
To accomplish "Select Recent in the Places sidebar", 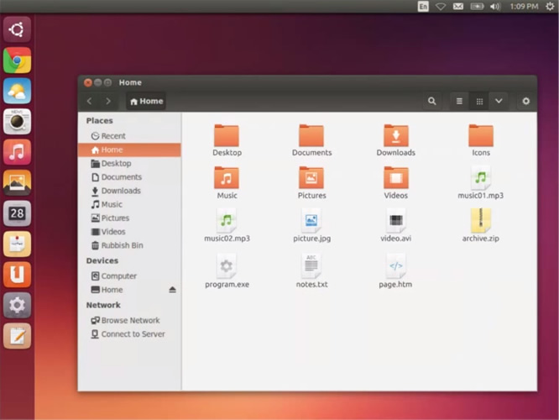I will [112, 136].
